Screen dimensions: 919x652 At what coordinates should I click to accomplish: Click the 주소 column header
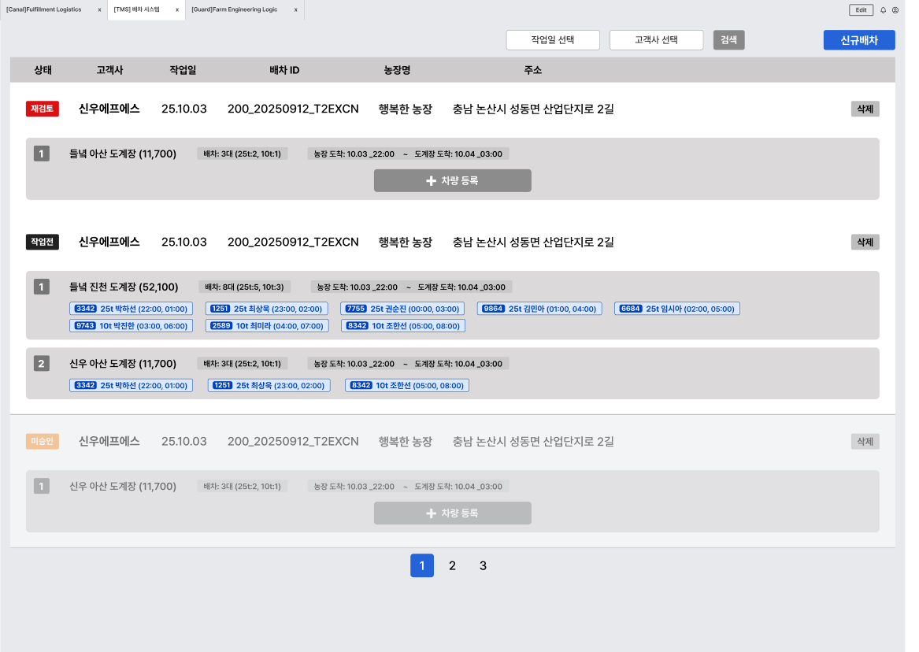(533, 70)
